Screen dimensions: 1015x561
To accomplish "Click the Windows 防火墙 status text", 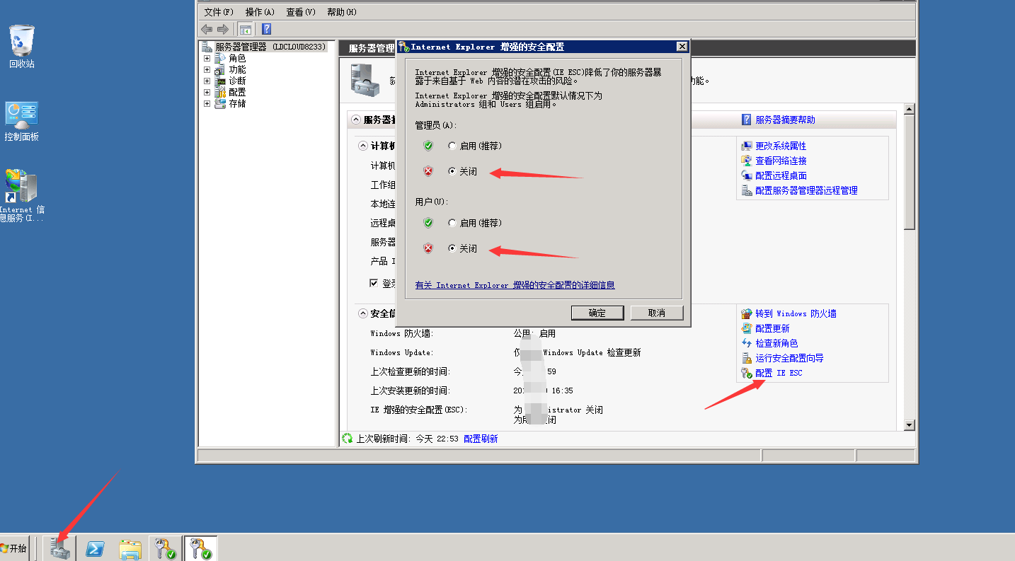I will click(534, 333).
